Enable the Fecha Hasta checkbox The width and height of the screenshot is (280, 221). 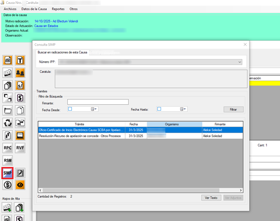click(x=159, y=109)
